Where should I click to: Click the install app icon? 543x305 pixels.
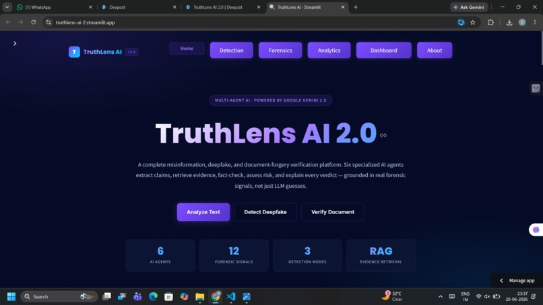point(461,22)
